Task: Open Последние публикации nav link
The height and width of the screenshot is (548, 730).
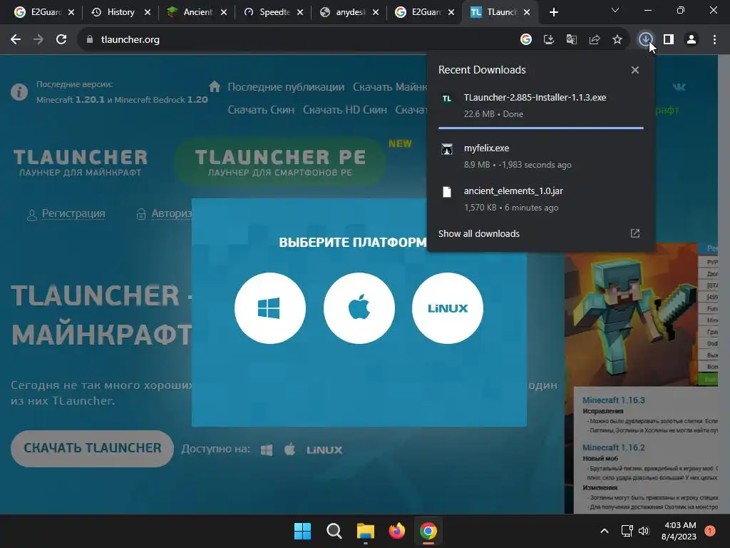Action: pos(286,87)
